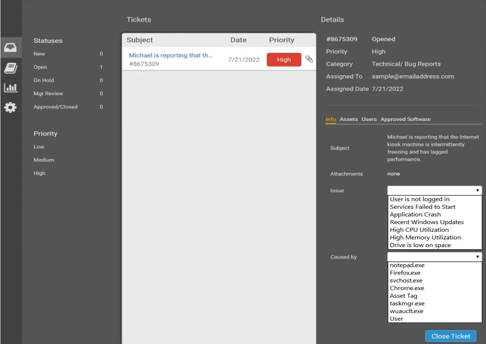
Task: Click sample@emailaddress.com assigned email
Action: (413, 76)
